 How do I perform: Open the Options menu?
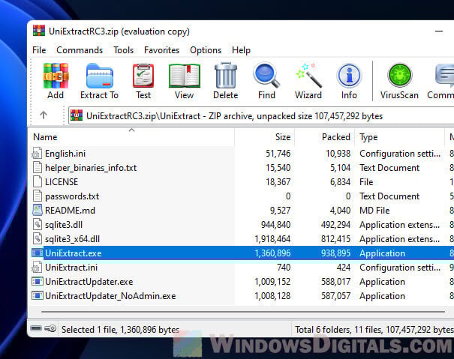click(206, 50)
